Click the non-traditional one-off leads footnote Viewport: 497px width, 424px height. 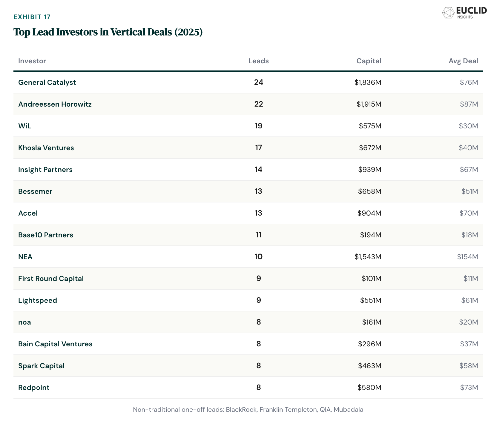(248, 410)
